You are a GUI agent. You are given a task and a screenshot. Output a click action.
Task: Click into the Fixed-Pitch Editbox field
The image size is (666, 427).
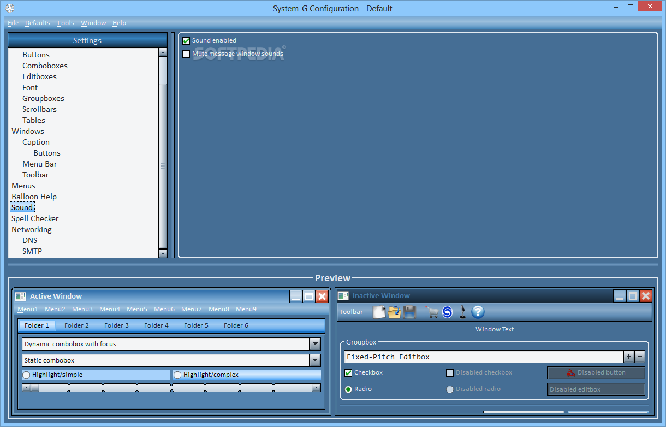[484, 357]
